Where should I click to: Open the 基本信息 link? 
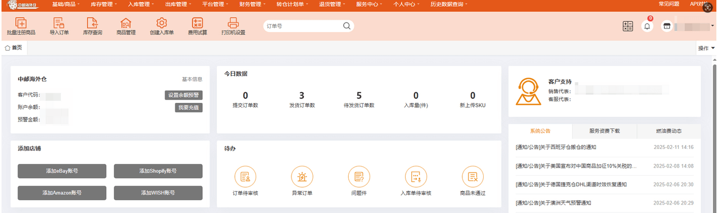pyautogui.click(x=192, y=79)
